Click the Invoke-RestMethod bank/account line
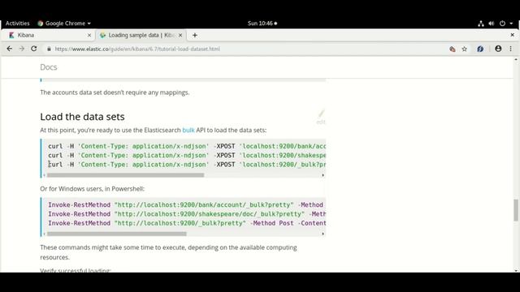The height and width of the screenshot is (292, 520). click(x=186, y=205)
